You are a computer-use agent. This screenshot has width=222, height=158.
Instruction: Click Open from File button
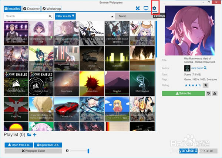point(19,145)
